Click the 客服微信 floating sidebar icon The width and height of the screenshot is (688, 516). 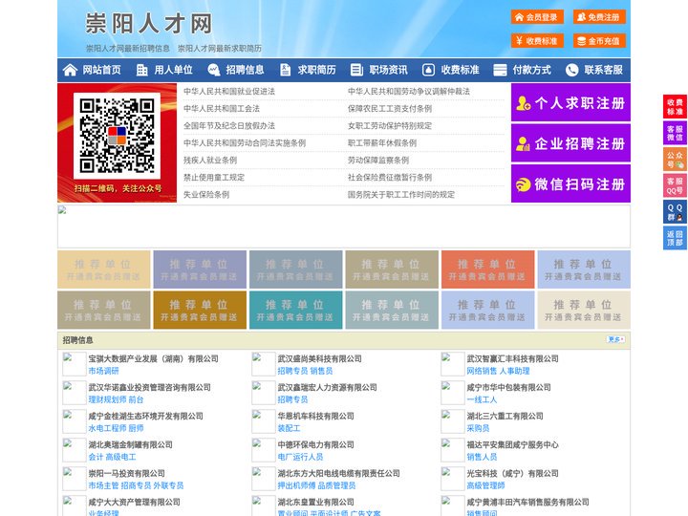click(675, 133)
